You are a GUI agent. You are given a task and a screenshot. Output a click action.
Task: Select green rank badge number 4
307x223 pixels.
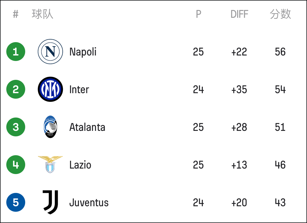[16, 165]
